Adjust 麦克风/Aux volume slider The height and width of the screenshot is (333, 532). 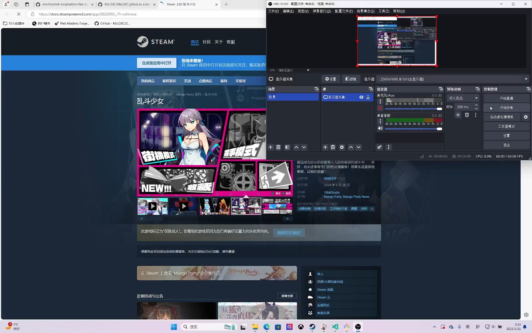(x=414, y=109)
